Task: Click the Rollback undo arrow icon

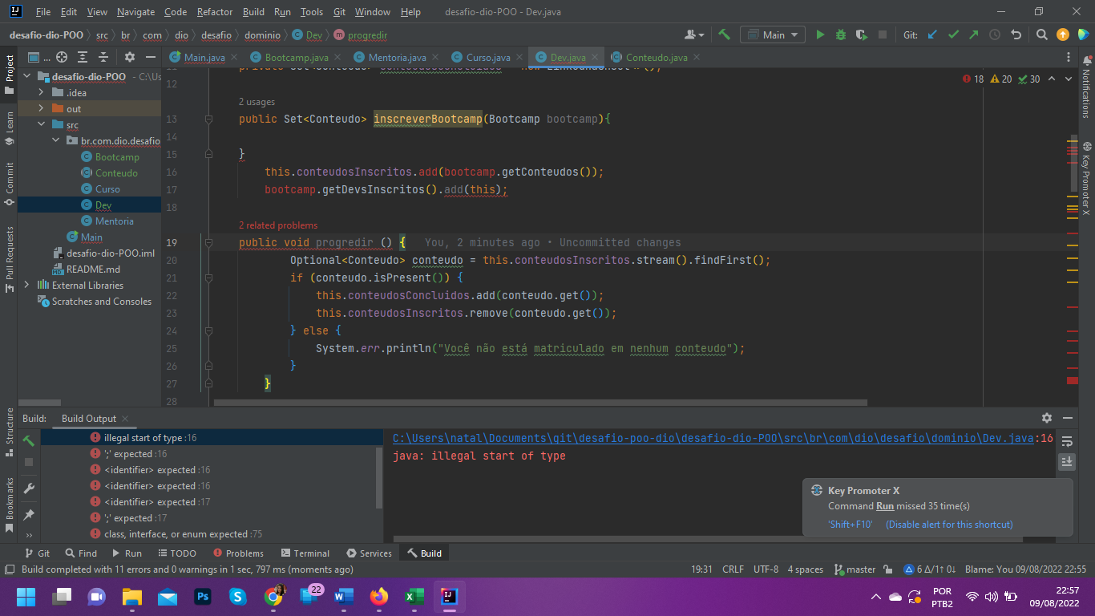Action: (x=1016, y=34)
